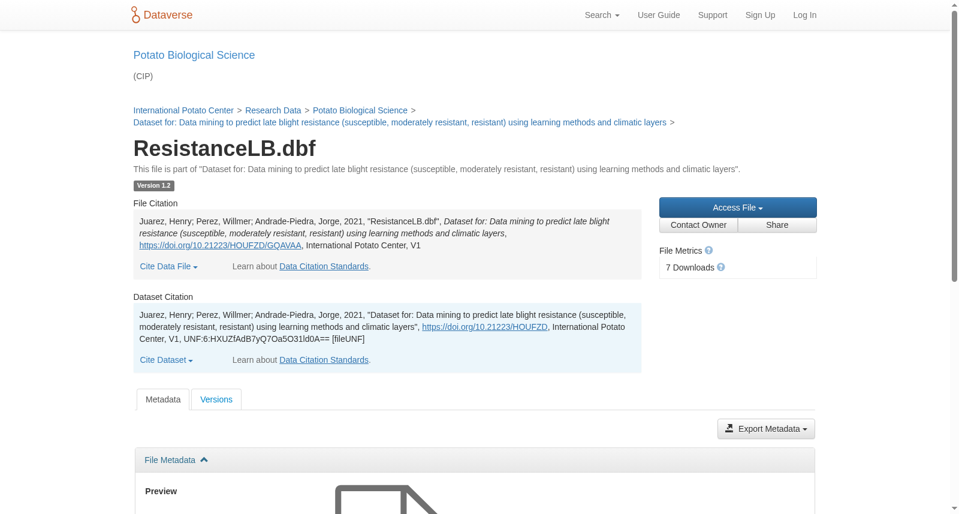
Task: Click the scrollbar down arrow
Action: 954,509
